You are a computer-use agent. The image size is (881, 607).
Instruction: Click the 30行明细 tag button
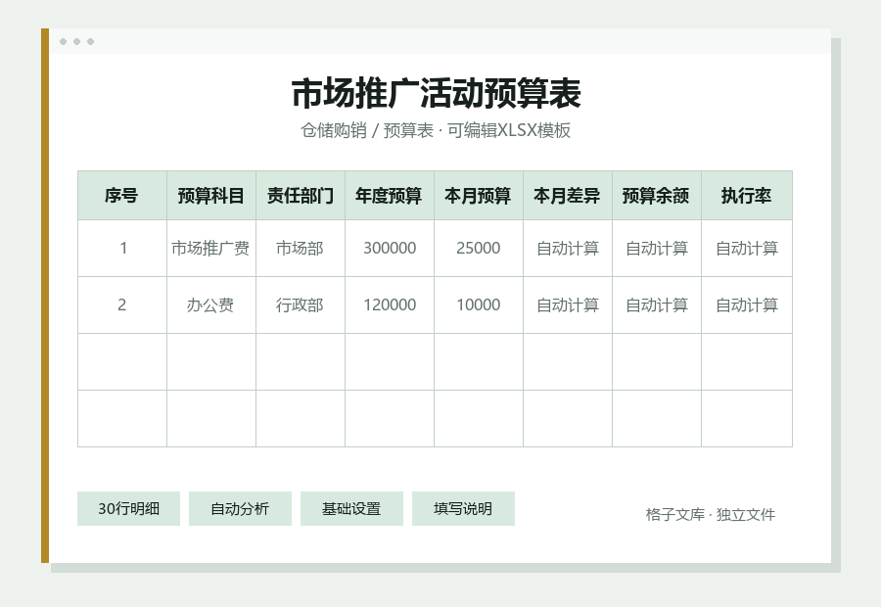pos(128,509)
